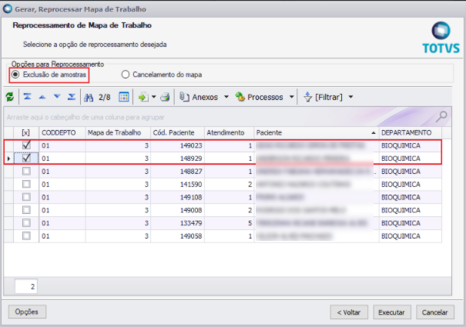
Task: Click BIOQUIMICA cell in row 149023
Action: point(410,145)
